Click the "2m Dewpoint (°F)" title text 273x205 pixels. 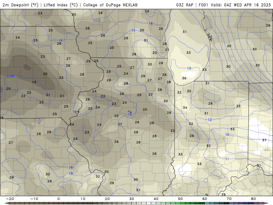20,5
